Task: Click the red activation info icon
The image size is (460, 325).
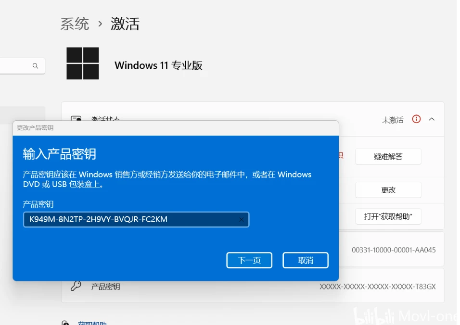Action: (x=416, y=119)
